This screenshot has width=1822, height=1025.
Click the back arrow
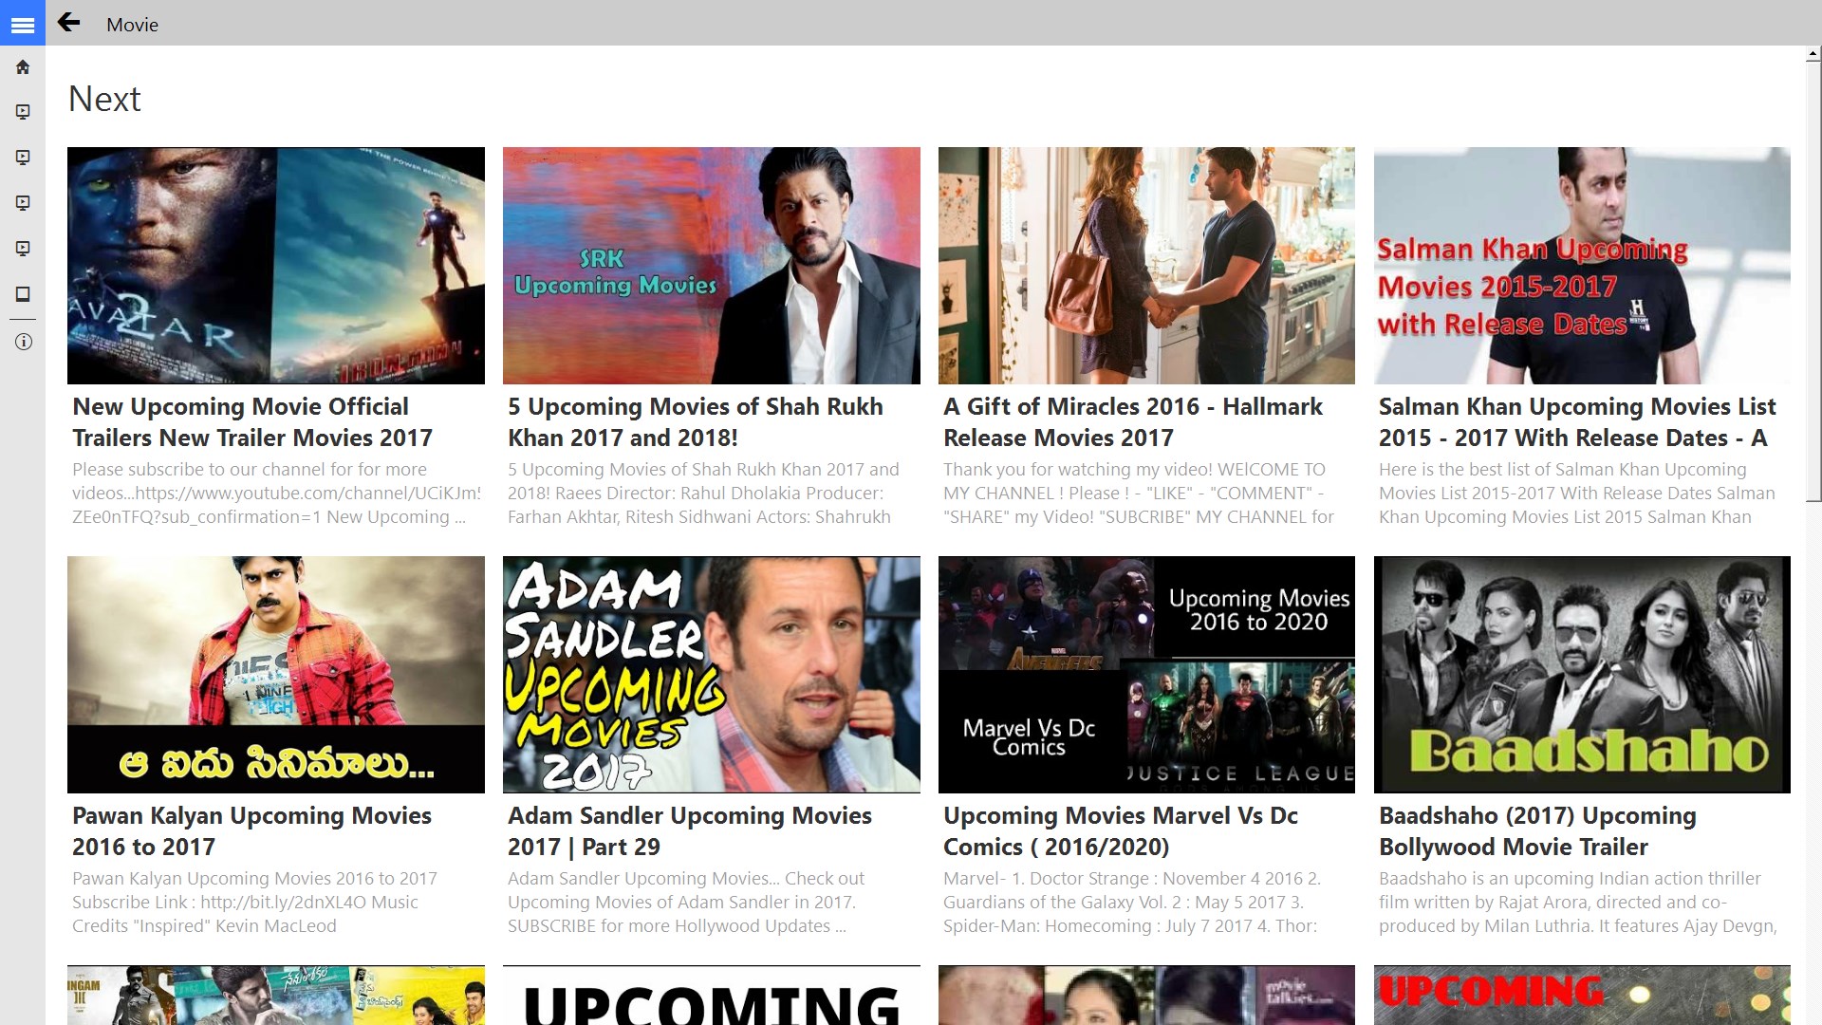pyautogui.click(x=68, y=23)
